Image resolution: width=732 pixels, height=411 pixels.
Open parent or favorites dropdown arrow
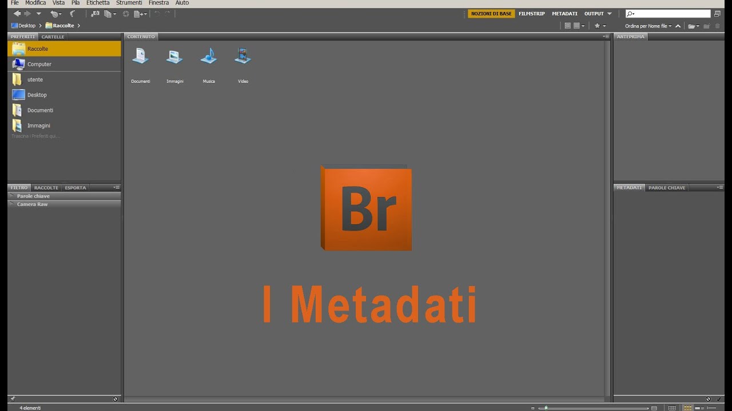coord(39,14)
